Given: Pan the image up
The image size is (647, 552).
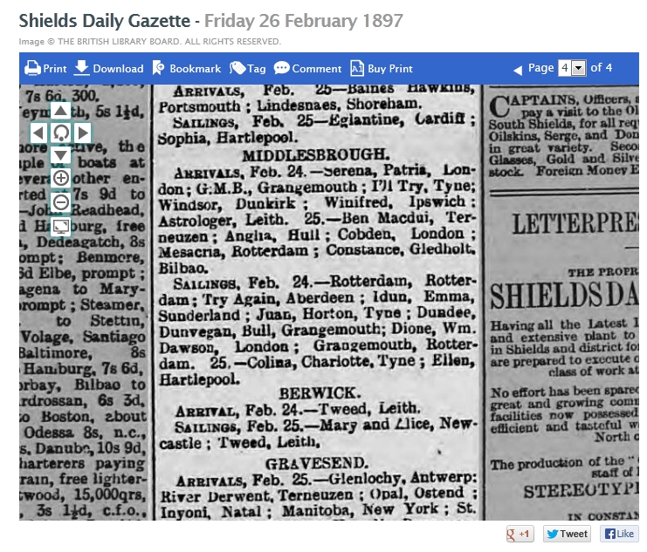Looking at the screenshot, I should click(x=60, y=110).
